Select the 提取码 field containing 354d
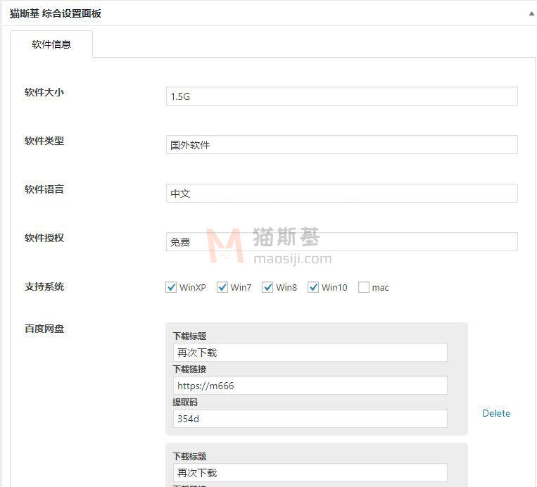Image resolution: width=537 pixels, height=487 pixels. pyautogui.click(x=310, y=419)
